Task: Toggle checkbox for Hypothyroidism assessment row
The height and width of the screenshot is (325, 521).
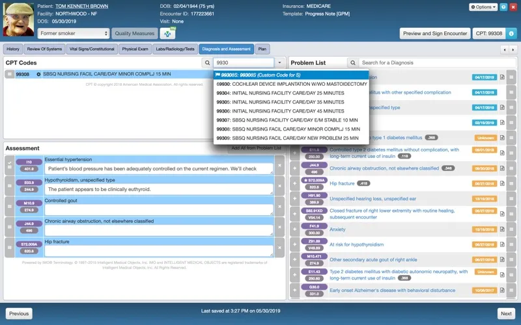Action: pyautogui.click(x=10, y=186)
